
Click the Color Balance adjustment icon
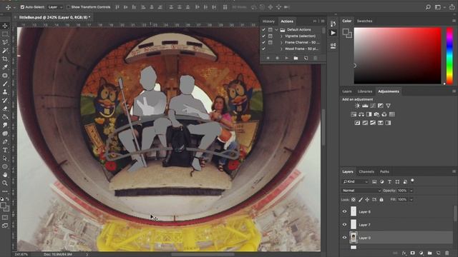click(361, 114)
